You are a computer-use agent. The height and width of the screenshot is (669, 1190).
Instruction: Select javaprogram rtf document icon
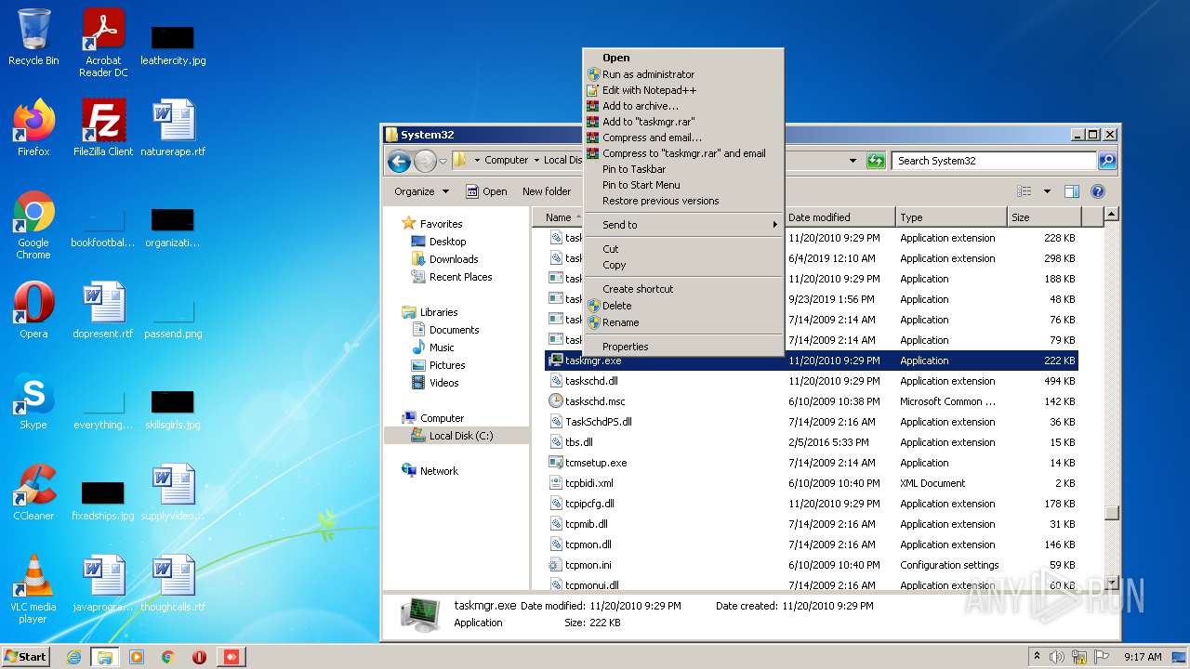(x=103, y=584)
